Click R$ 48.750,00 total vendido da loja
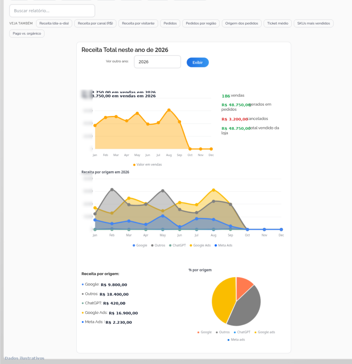352x364 pixels. (x=250, y=131)
